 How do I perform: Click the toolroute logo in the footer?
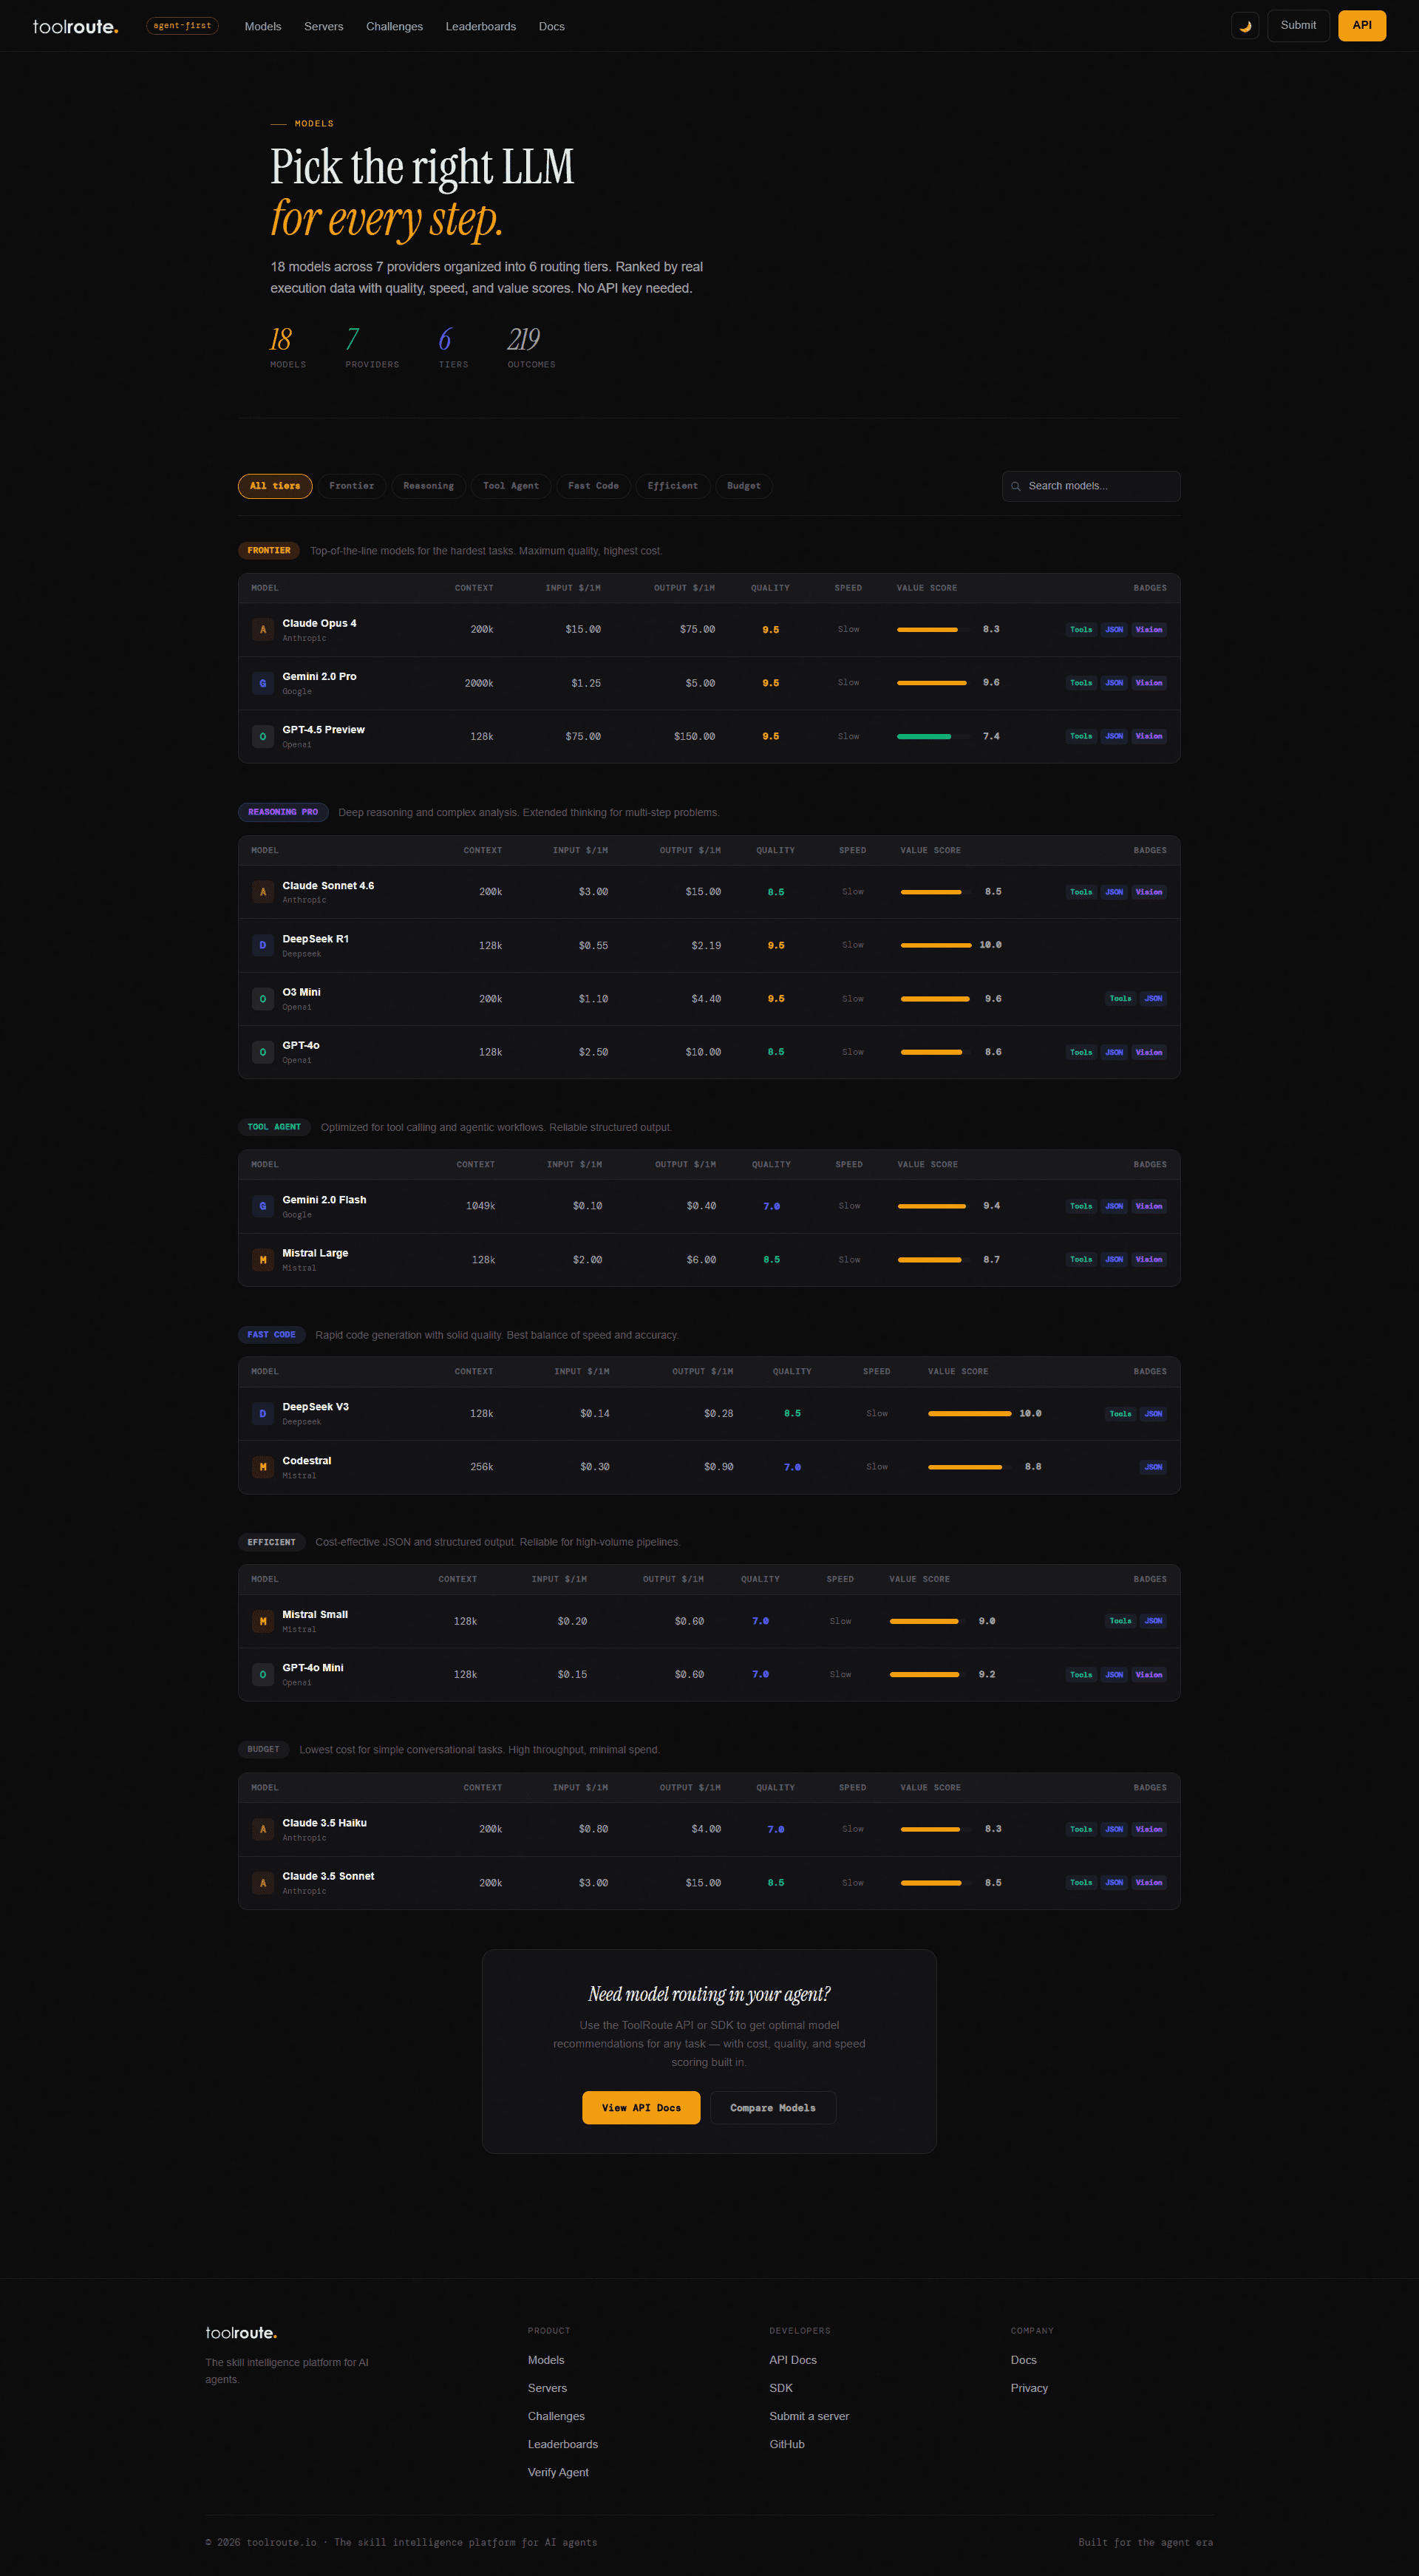pos(241,2333)
